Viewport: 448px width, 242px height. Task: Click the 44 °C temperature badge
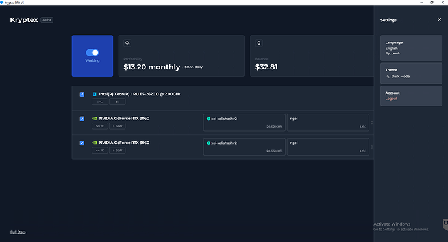click(100, 150)
